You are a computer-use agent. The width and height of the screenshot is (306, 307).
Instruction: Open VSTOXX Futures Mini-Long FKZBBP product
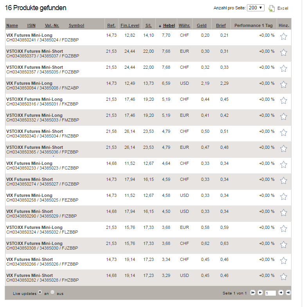34,99
